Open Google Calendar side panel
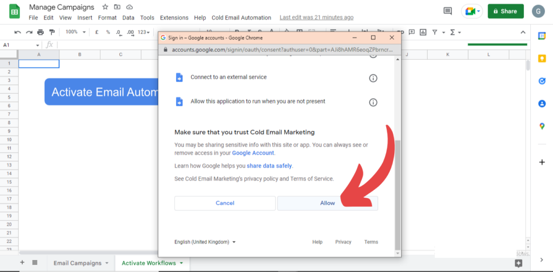 (x=542, y=36)
